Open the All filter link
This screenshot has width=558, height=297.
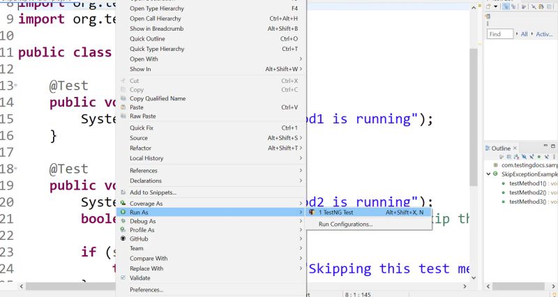525,34
